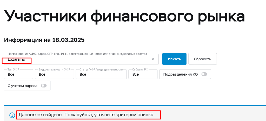Click the blue Искать search button
Image resolution: width=266 pixels, height=121 pixels.
[174, 59]
